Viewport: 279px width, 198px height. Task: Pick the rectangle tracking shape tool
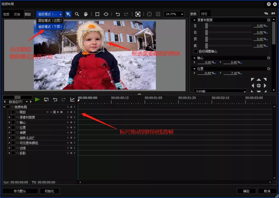97,14
